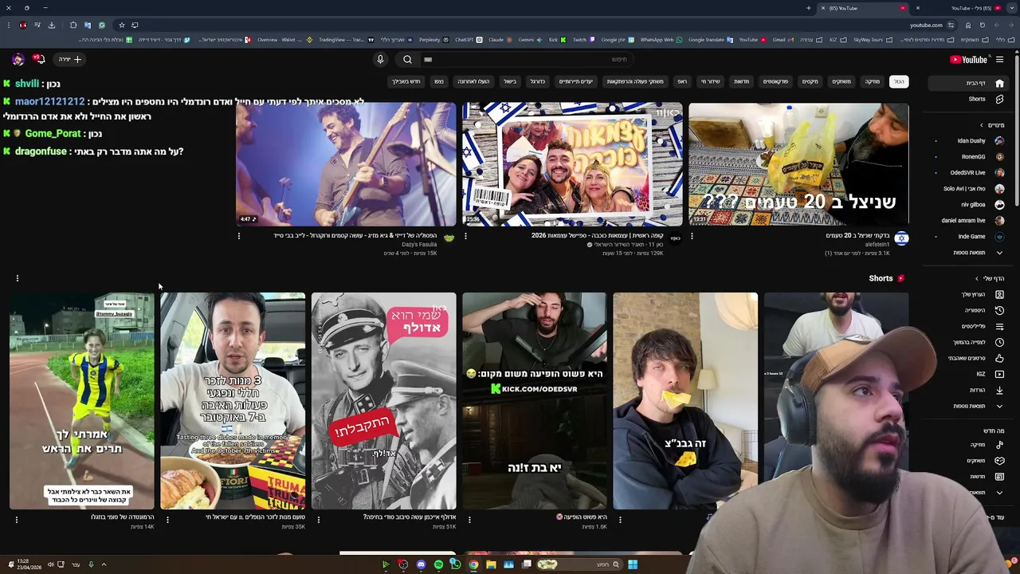Expand more items below Downloads
Image resolution: width=1020 pixels, height=574 pixels.
point(999,406)
